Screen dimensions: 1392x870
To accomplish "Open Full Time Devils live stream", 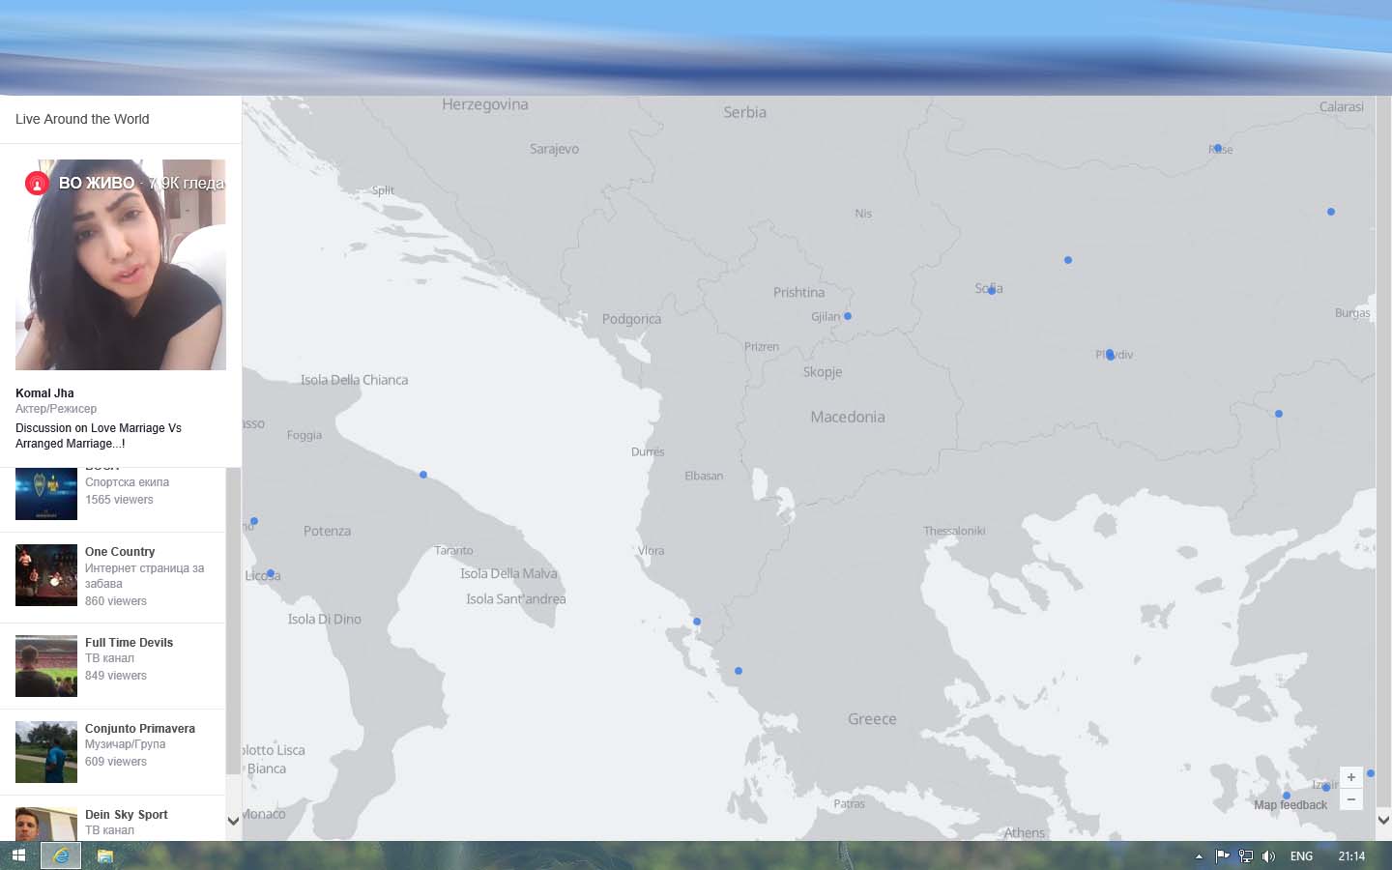I will pos(113,665).
